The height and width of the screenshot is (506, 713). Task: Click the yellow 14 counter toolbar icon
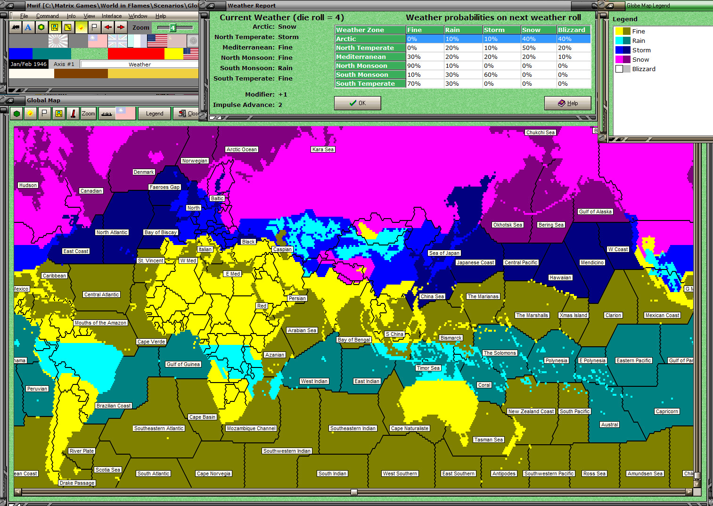tap(68, 27)
